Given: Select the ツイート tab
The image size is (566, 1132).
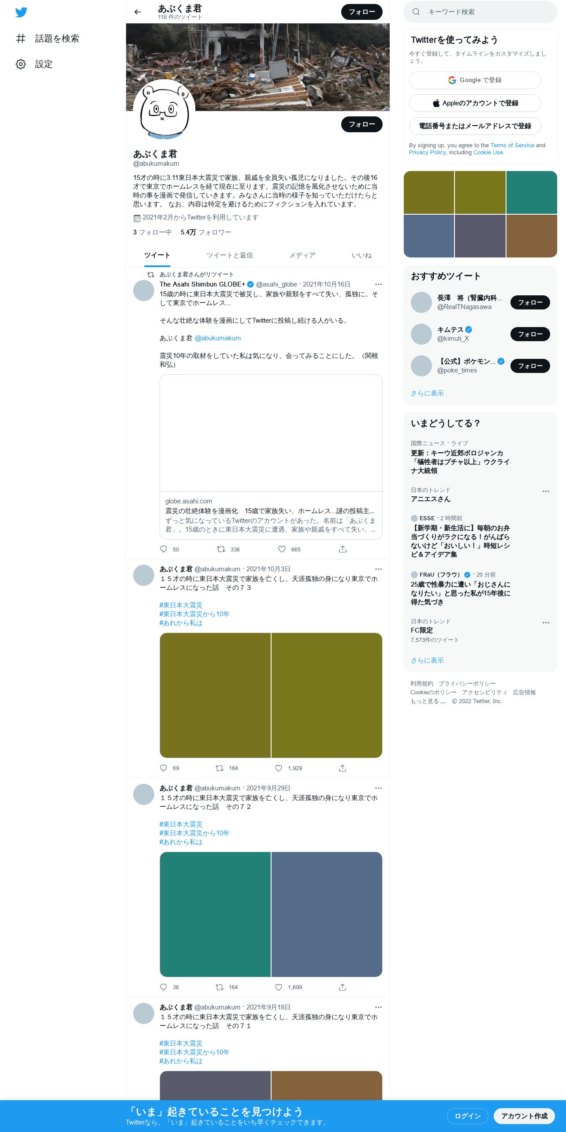Looking at the screenshot, I should click(x=157, y=255).
